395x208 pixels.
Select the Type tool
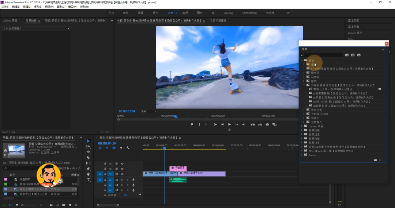pos(88,180)
